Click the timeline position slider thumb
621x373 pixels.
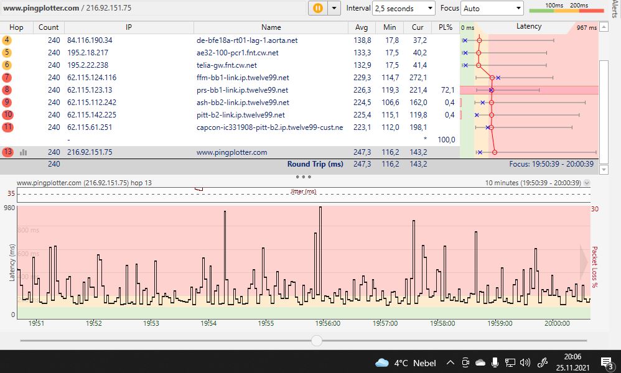coord(317,340)
